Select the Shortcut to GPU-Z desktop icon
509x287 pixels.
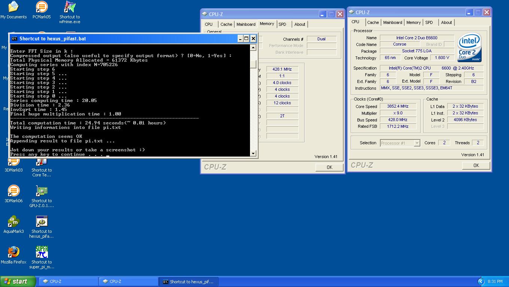pos(42,196)
